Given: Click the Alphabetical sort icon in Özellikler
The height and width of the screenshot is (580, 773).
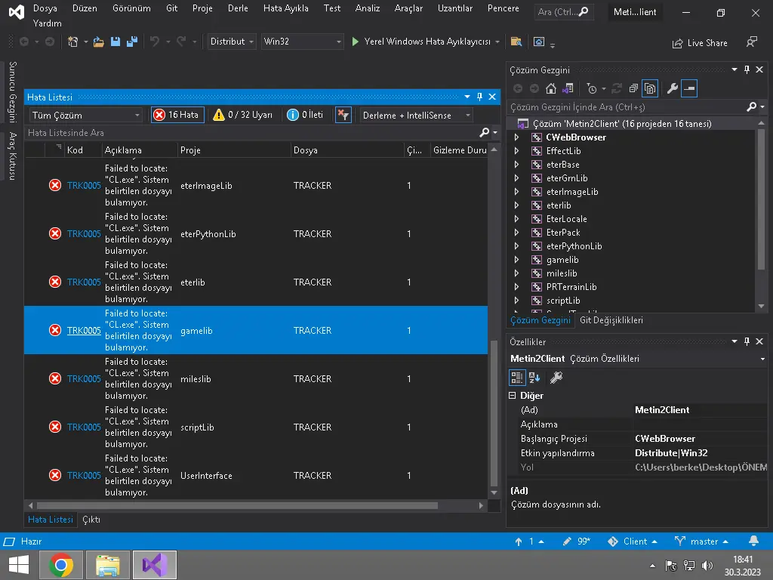Looking at the screenshot, I should (534, 378).
